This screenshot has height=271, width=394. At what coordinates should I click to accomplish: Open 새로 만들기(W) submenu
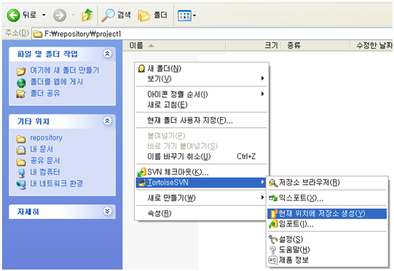click(202, 198)
